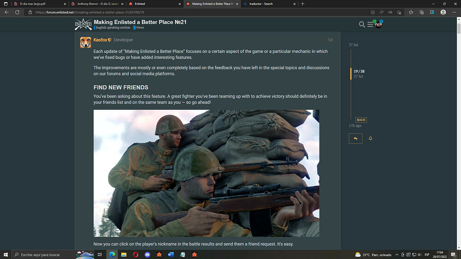Open the 1d post date link
Image resolution: width=461 pixels, height=259 pixels.
click(x=330, y=40)
